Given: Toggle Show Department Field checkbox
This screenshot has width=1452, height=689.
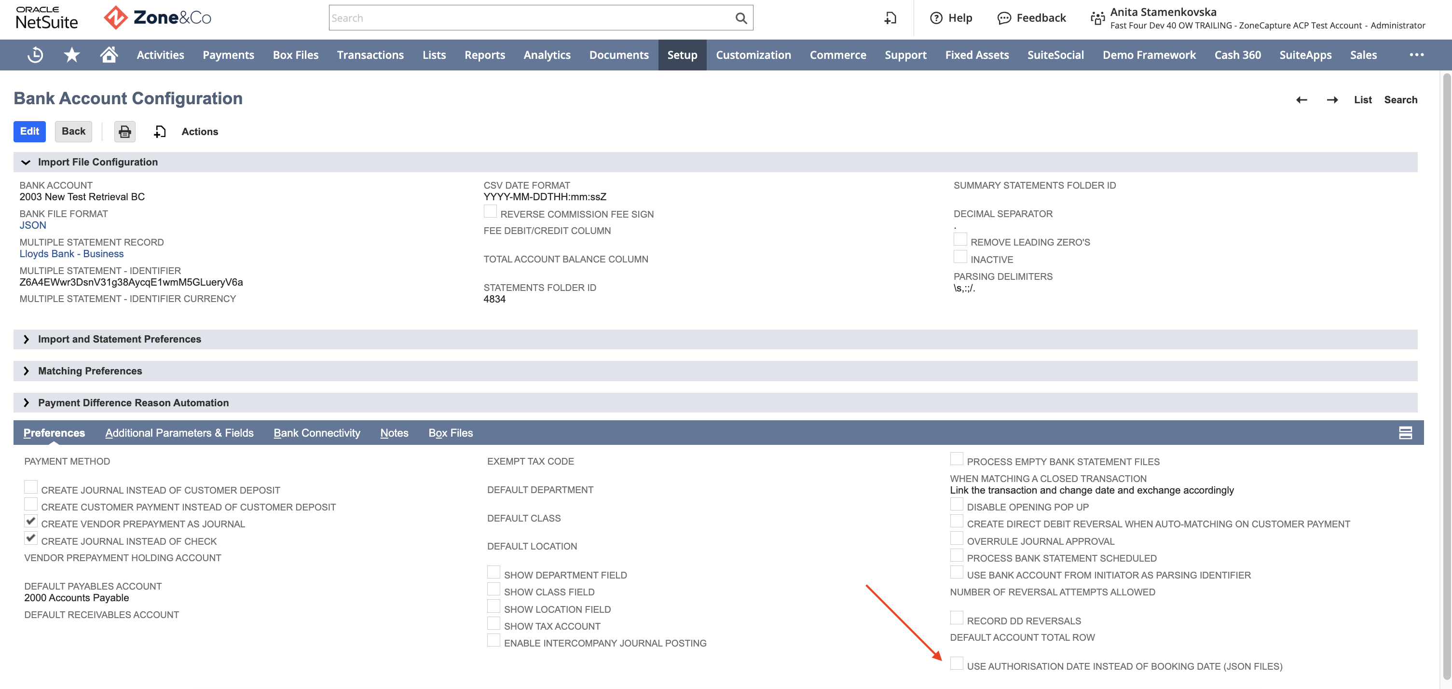Looking at the screenshot, I should pyautogui.click(x=494, y=572).
